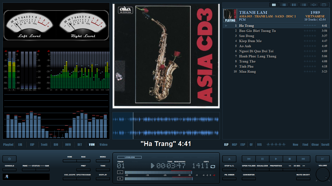Click the L channel indicator box
This screenshot has width=332, height=186.
point(120,172)
